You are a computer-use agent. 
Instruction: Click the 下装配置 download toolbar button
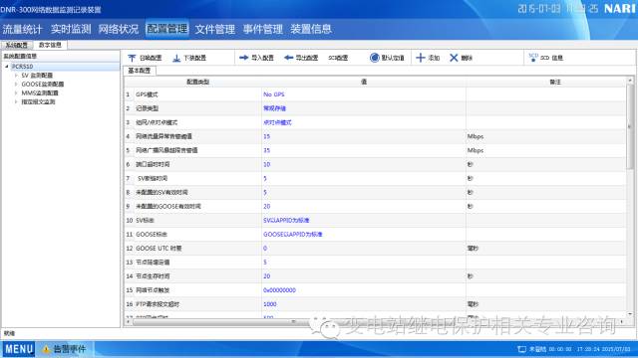(x=189, y=58)
